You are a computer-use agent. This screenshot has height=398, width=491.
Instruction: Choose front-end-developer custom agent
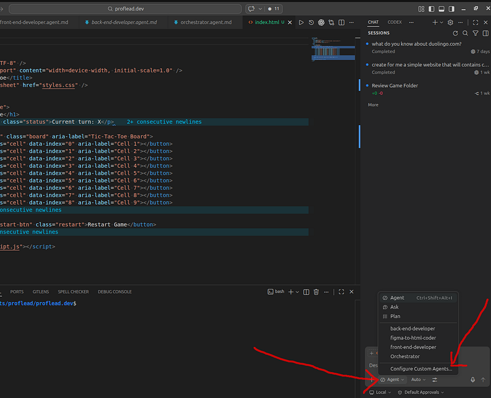[418, 347]
